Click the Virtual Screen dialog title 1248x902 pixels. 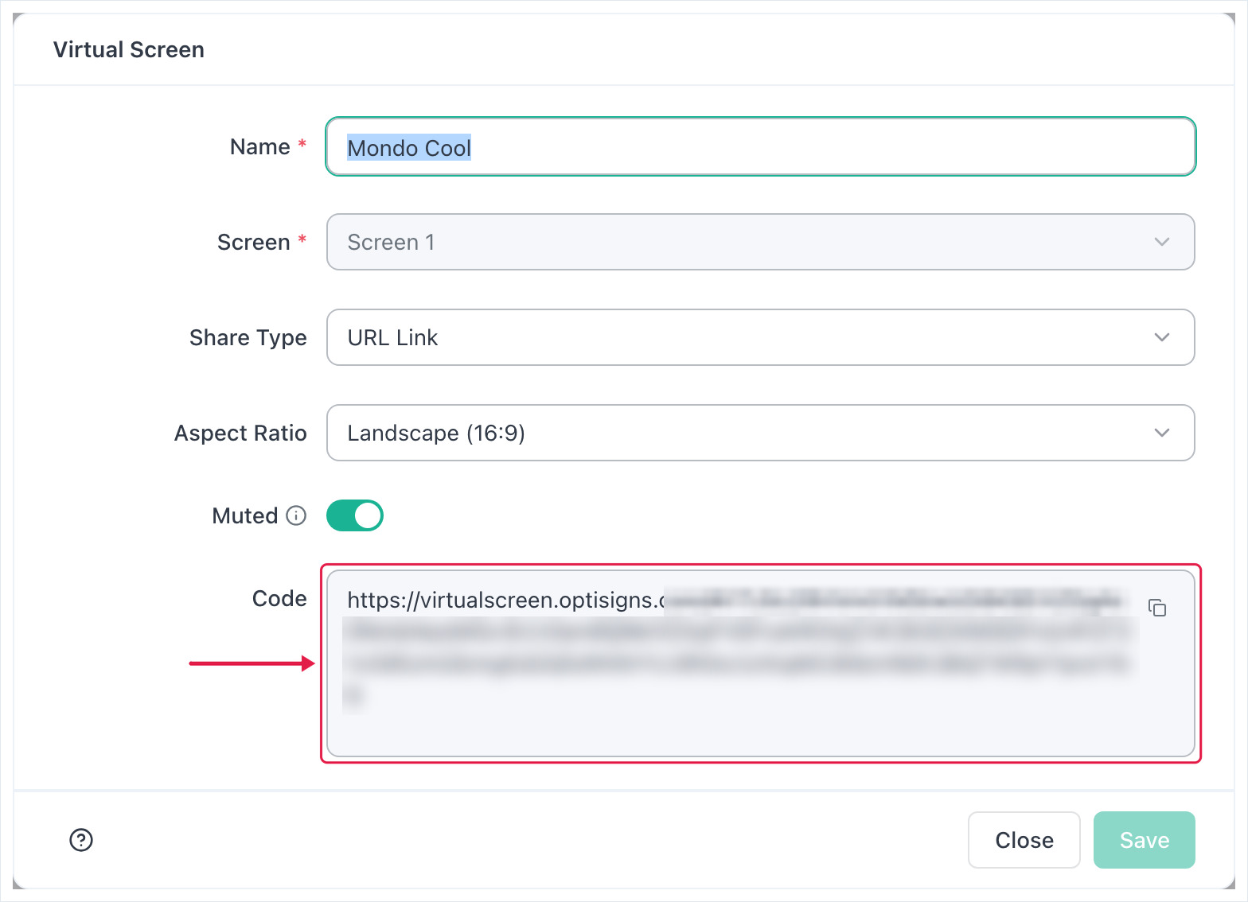point(129,49)
